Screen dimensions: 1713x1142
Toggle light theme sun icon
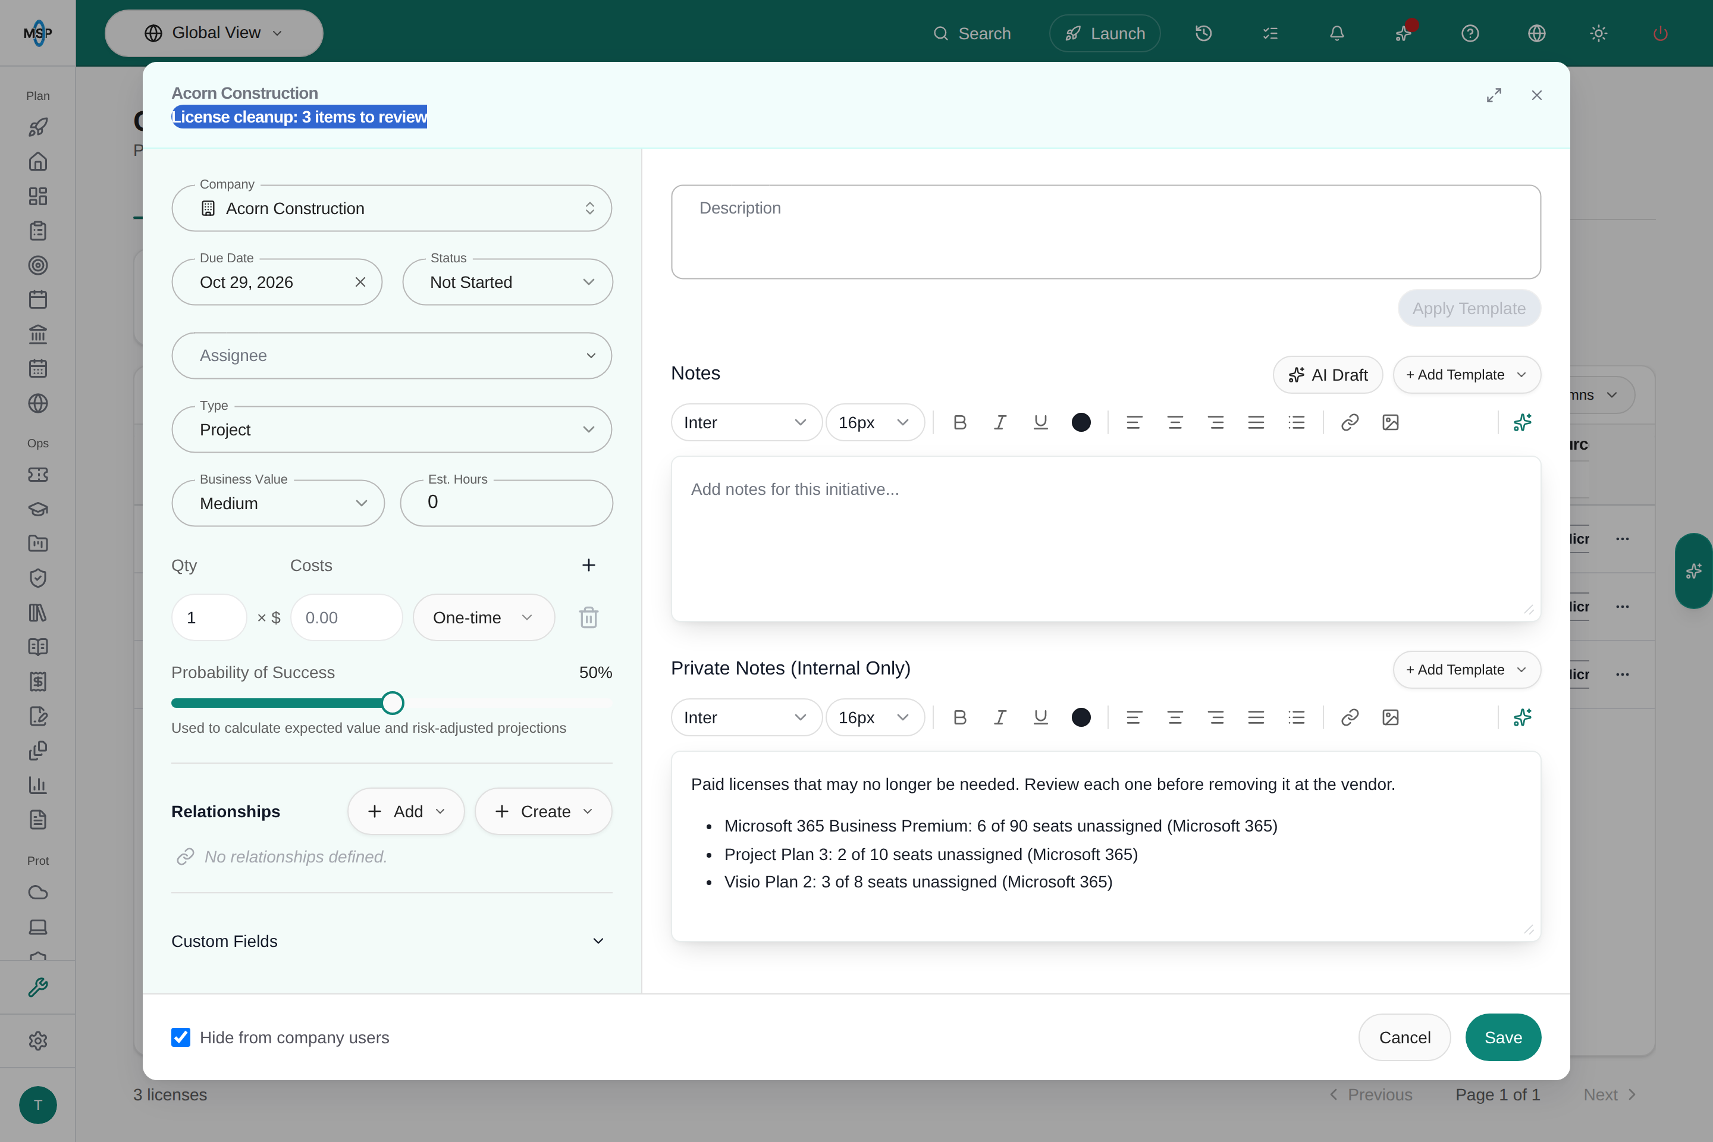(1599, 33)
